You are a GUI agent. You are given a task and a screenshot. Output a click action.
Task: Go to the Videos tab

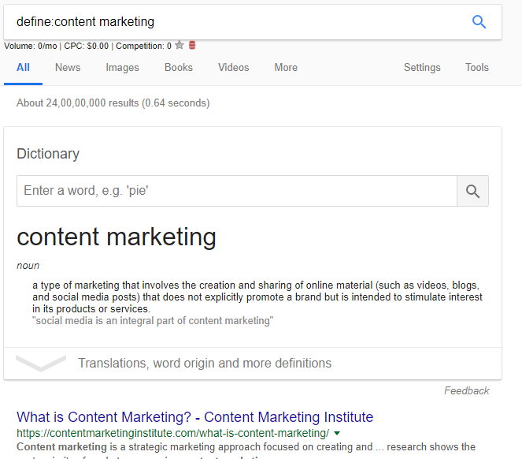tap(234, 68)
